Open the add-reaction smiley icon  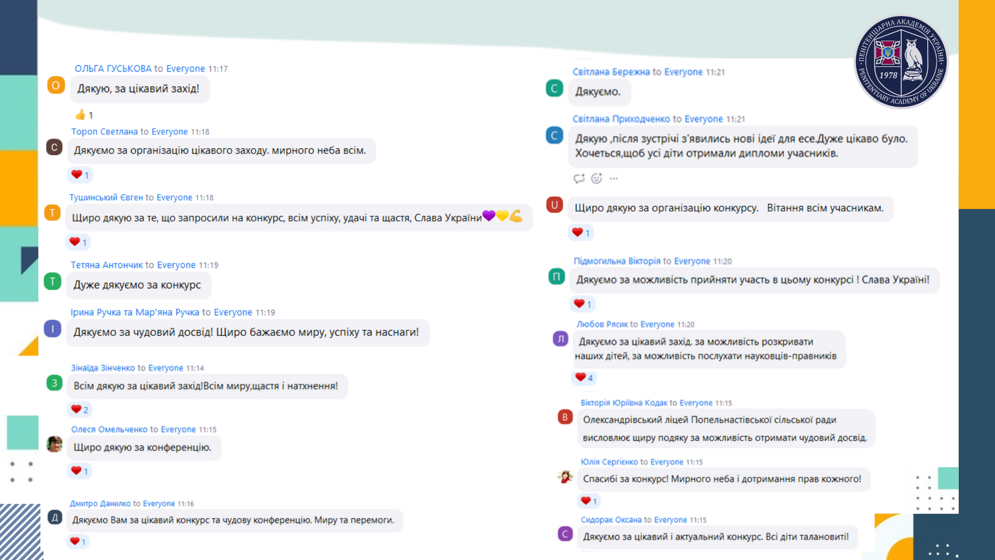click(596, 178)
